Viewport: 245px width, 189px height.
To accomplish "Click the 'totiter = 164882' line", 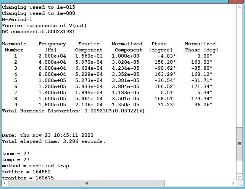I will (26, 172).
